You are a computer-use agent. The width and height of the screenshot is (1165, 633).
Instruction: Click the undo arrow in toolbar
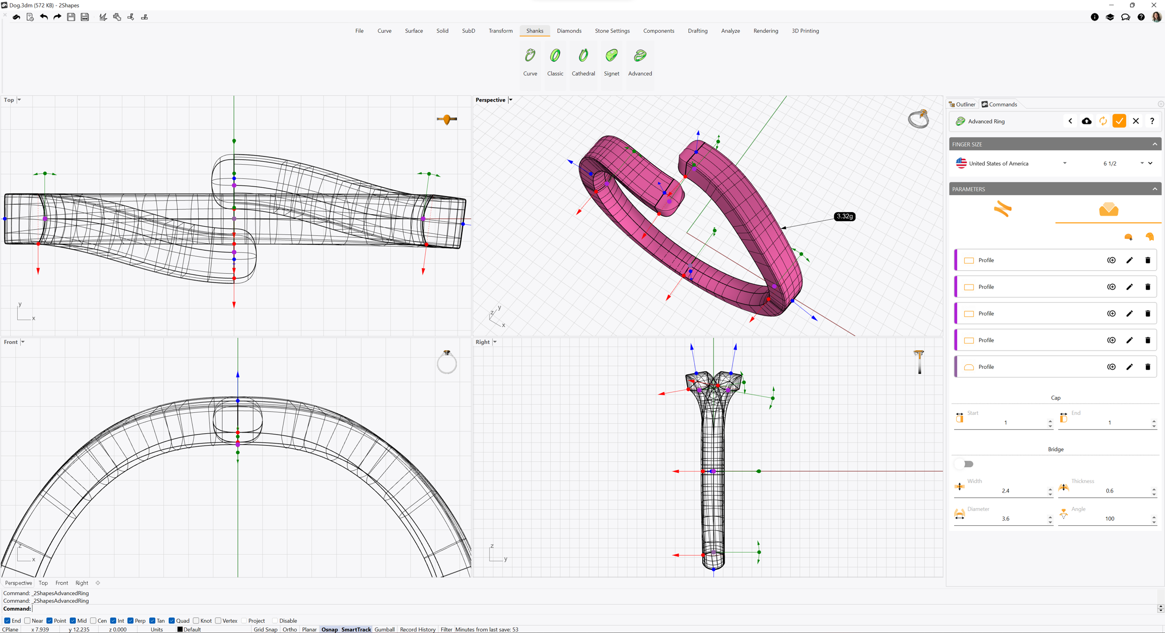click(44, 17)
